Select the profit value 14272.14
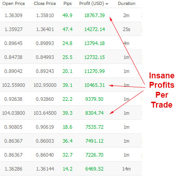 [x=94, y=29]
